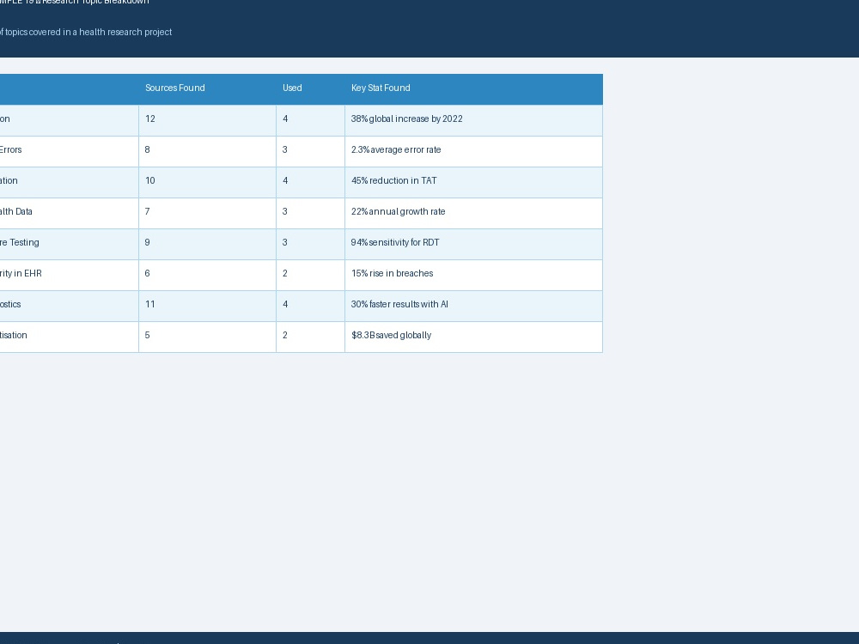Viewport: 859px width, 644px height.
Task: Click the topic cell ending "alth Data"
Action: coord(69,212)
